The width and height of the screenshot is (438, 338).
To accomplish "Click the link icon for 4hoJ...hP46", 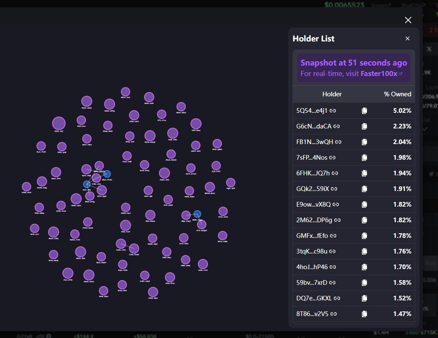I will [x=333, y=267].
